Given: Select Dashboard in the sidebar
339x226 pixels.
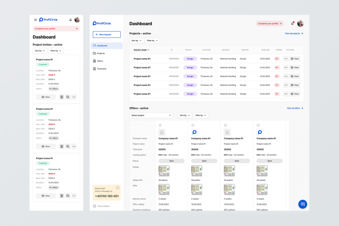Looking at the screenshot, I should 107,46.
